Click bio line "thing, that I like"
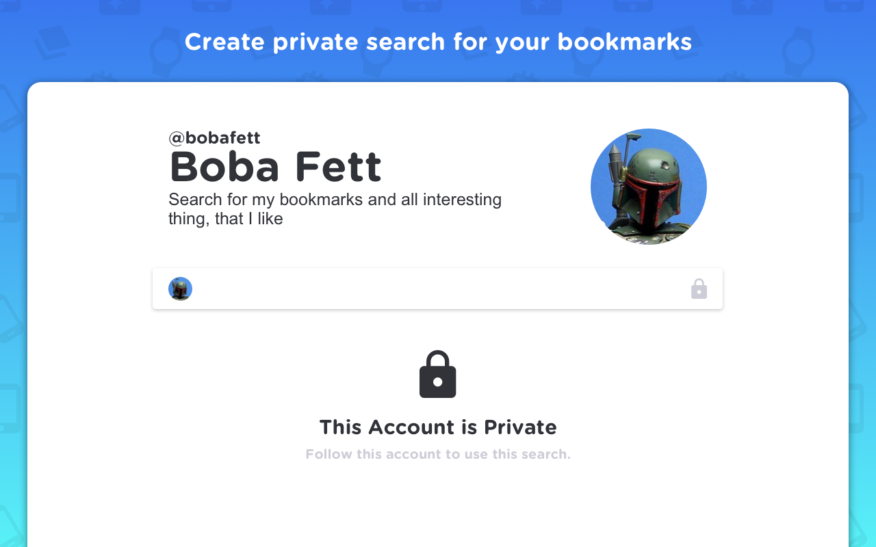Viewport: 876px width, 547px height. (225, 219)
